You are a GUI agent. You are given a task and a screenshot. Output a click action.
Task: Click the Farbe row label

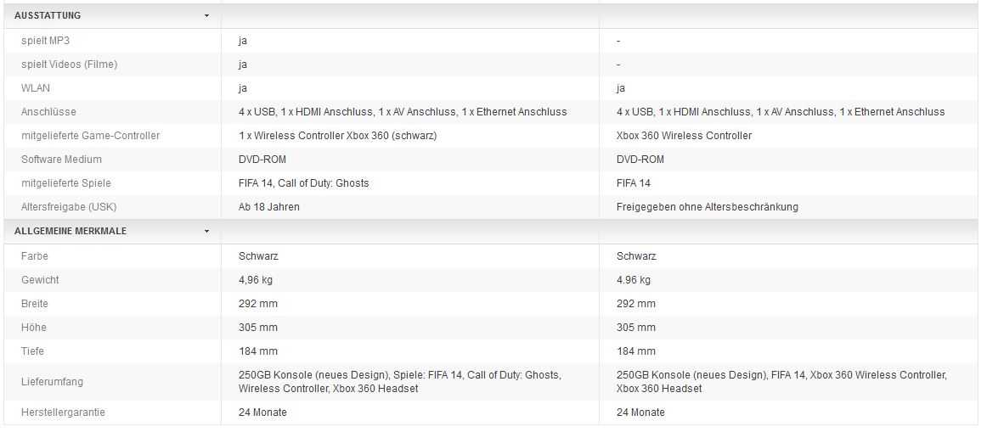point(35,256)
